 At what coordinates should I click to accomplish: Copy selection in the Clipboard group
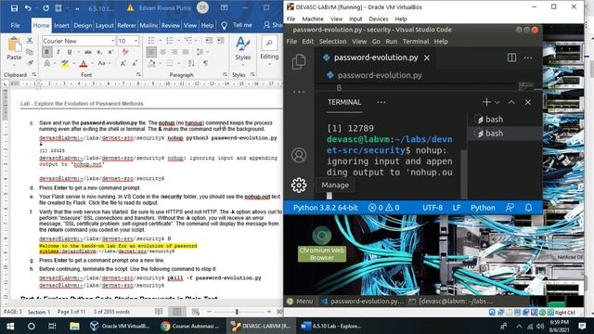pos(30,52)
